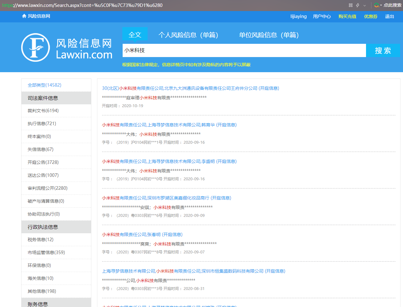Click the 点此搜索 browser search box
The height and width of the screenshot is (307, 403).
[392, 5]
